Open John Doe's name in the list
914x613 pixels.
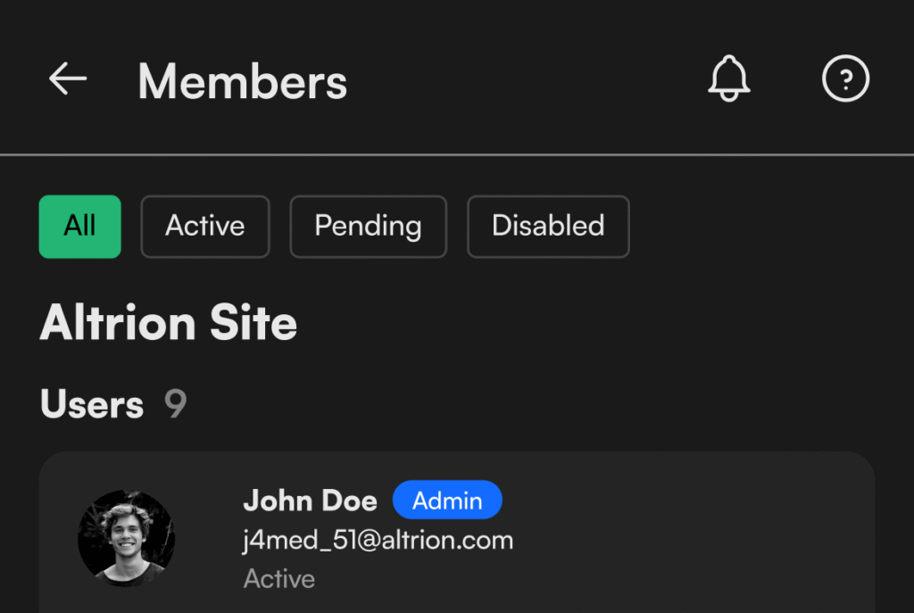[x=310, y=501]
